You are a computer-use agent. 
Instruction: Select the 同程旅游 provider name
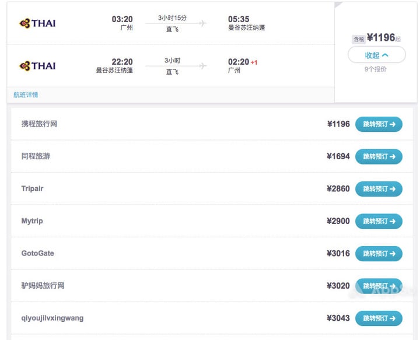point(36,156)
